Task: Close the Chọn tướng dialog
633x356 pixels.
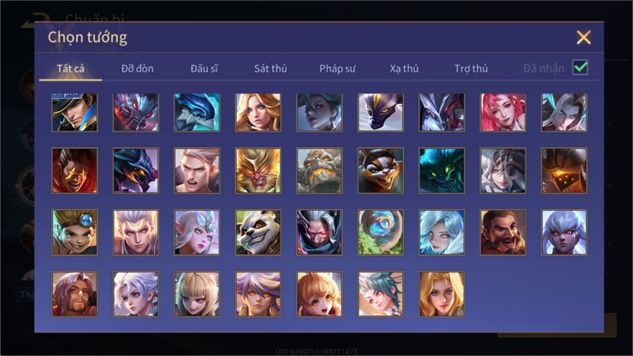Action: pos(583,37)
